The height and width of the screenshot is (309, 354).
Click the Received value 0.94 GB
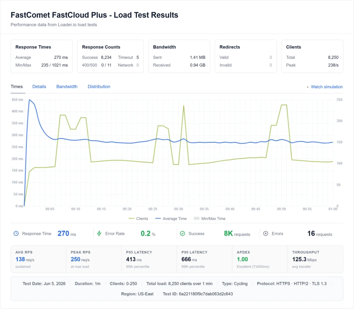pos(197,65)
